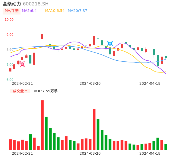Click the tallest green volume bar
178x157 pixels.
46,133
